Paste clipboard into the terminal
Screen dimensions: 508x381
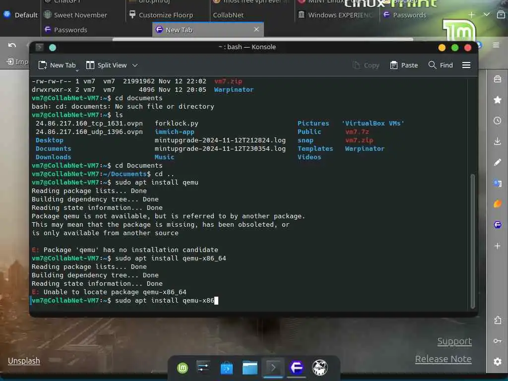[x=404, y=65]
